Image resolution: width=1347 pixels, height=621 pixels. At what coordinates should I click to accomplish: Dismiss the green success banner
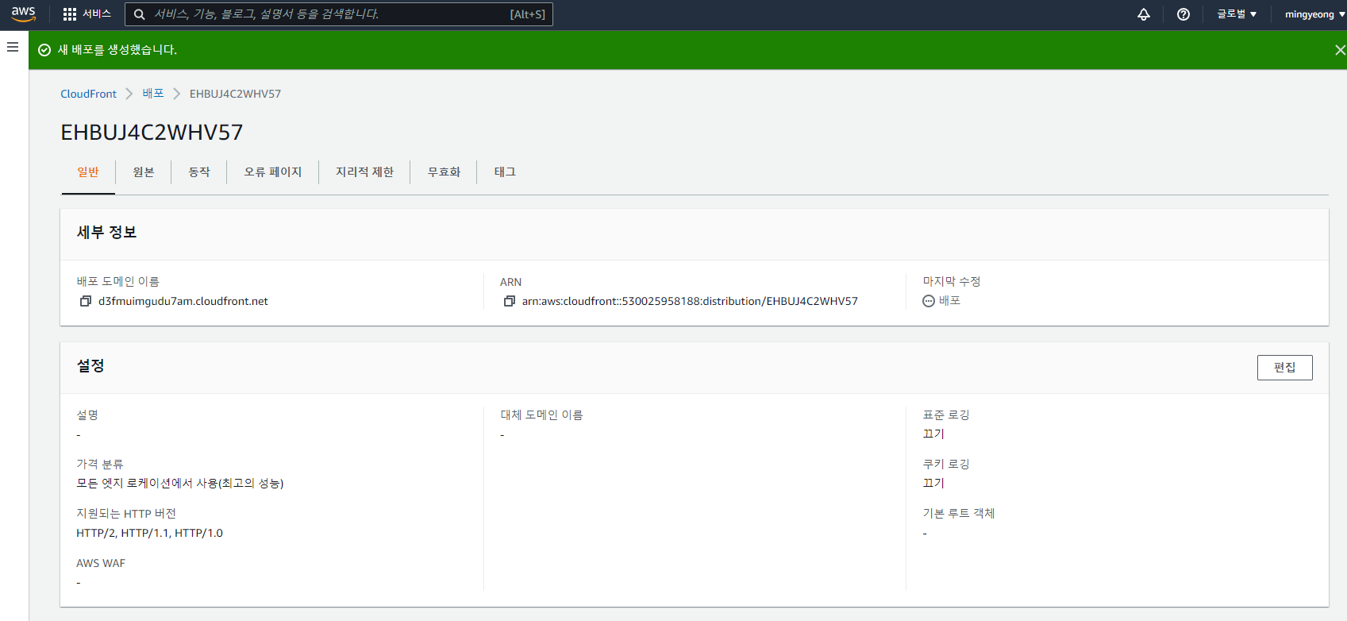tap(1340, 50)
